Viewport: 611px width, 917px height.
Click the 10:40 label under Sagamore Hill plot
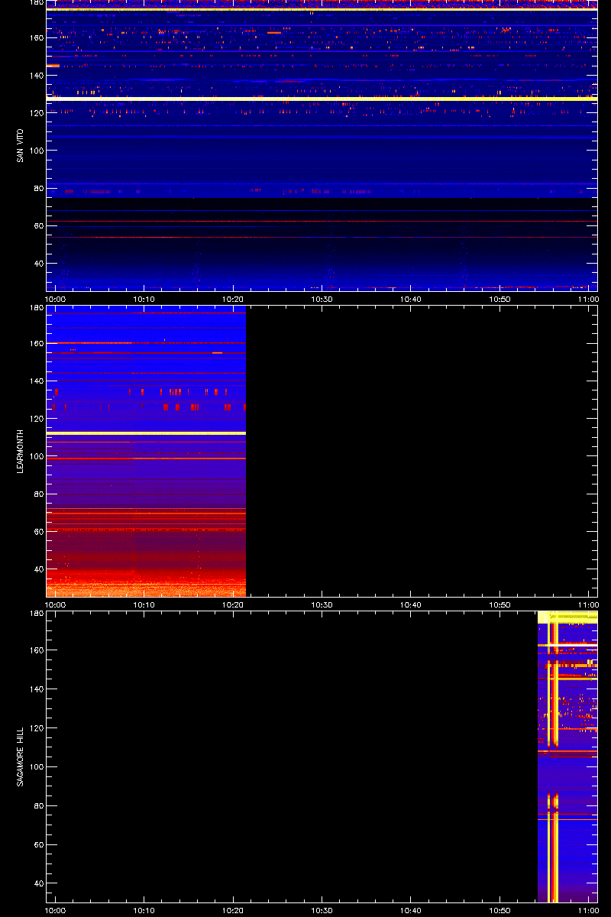411,911
